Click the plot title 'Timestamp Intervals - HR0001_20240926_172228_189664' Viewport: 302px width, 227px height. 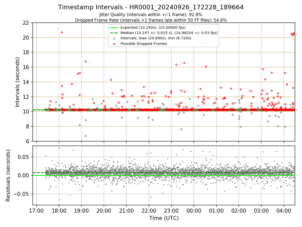pyautogui.click(x=151, y=7)
